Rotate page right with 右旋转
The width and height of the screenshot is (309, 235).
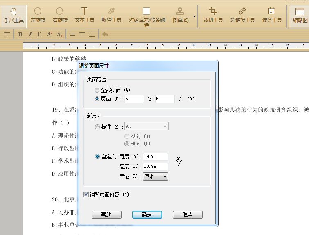point(60,16)
